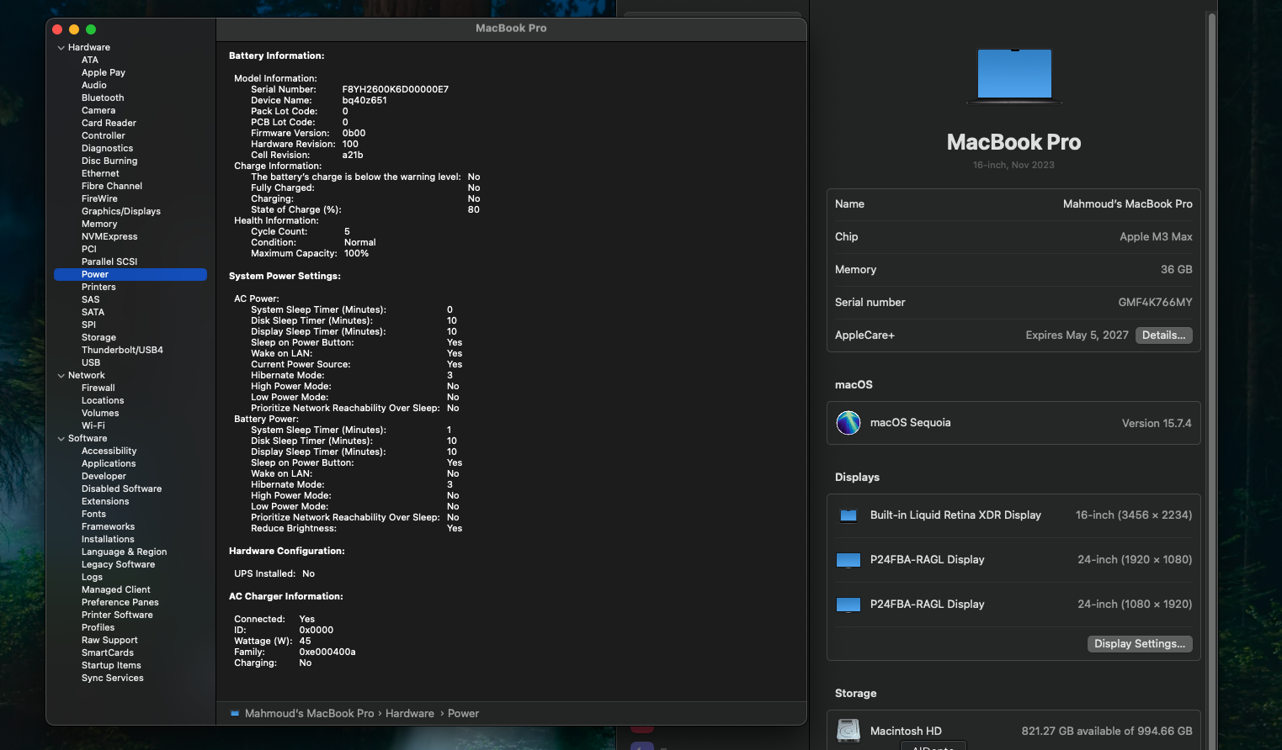Select Printer Software item
Screen dimensions: 1282x750
point(117,615)
